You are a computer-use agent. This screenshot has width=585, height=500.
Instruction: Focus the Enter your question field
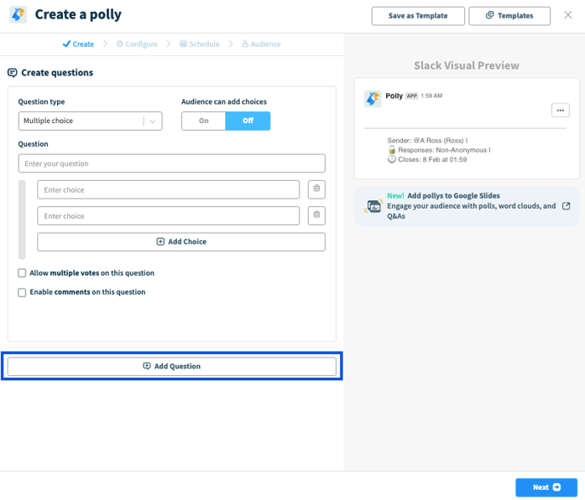click(x=172, y=164)
